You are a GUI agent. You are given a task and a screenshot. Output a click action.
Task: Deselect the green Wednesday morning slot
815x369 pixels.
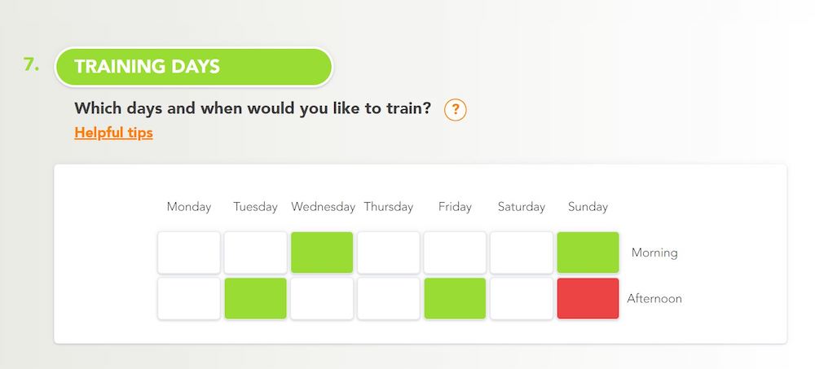coord(322,253)
